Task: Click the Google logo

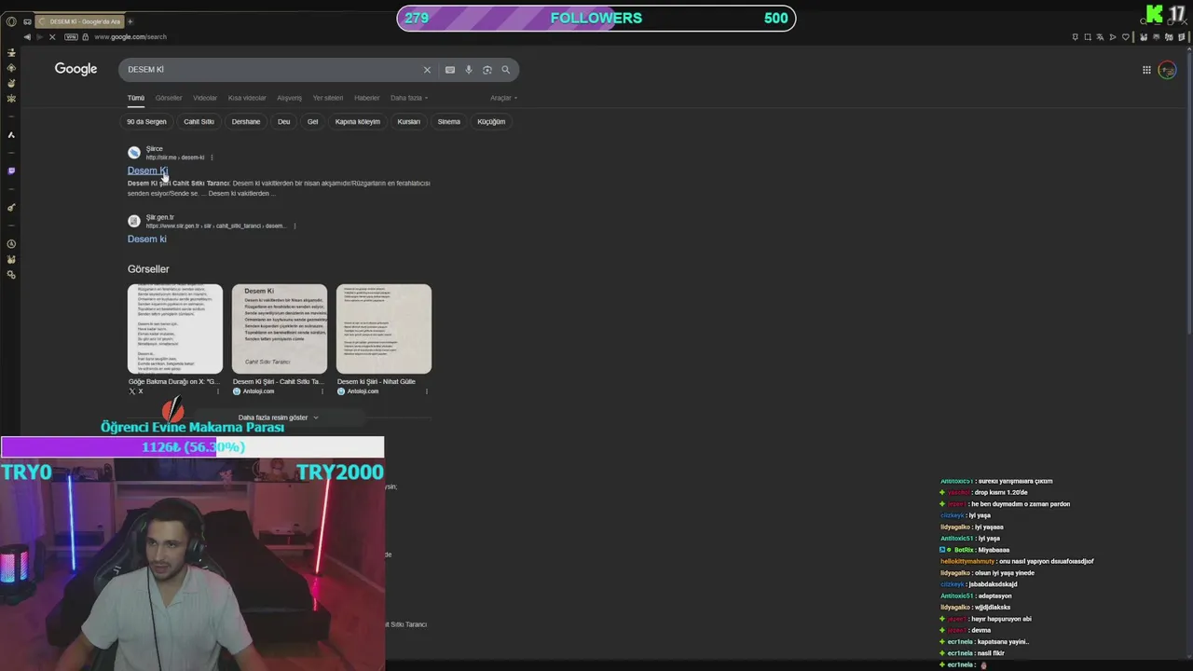Action: [x=75, y=69]
